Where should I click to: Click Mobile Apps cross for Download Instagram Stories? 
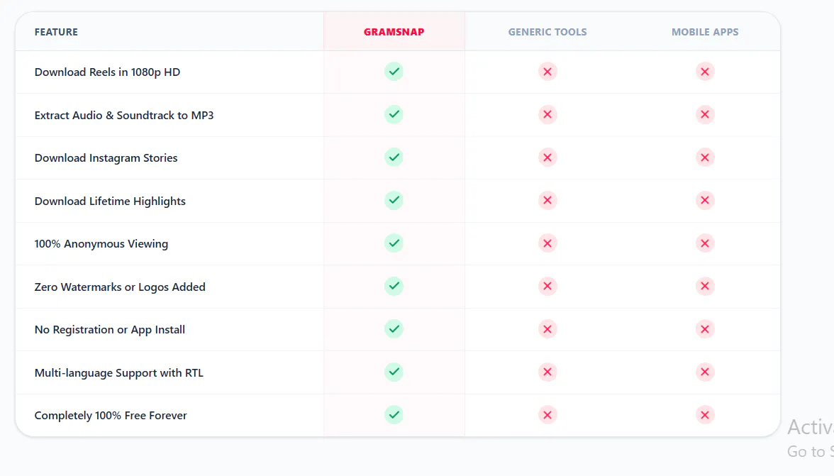705,157
